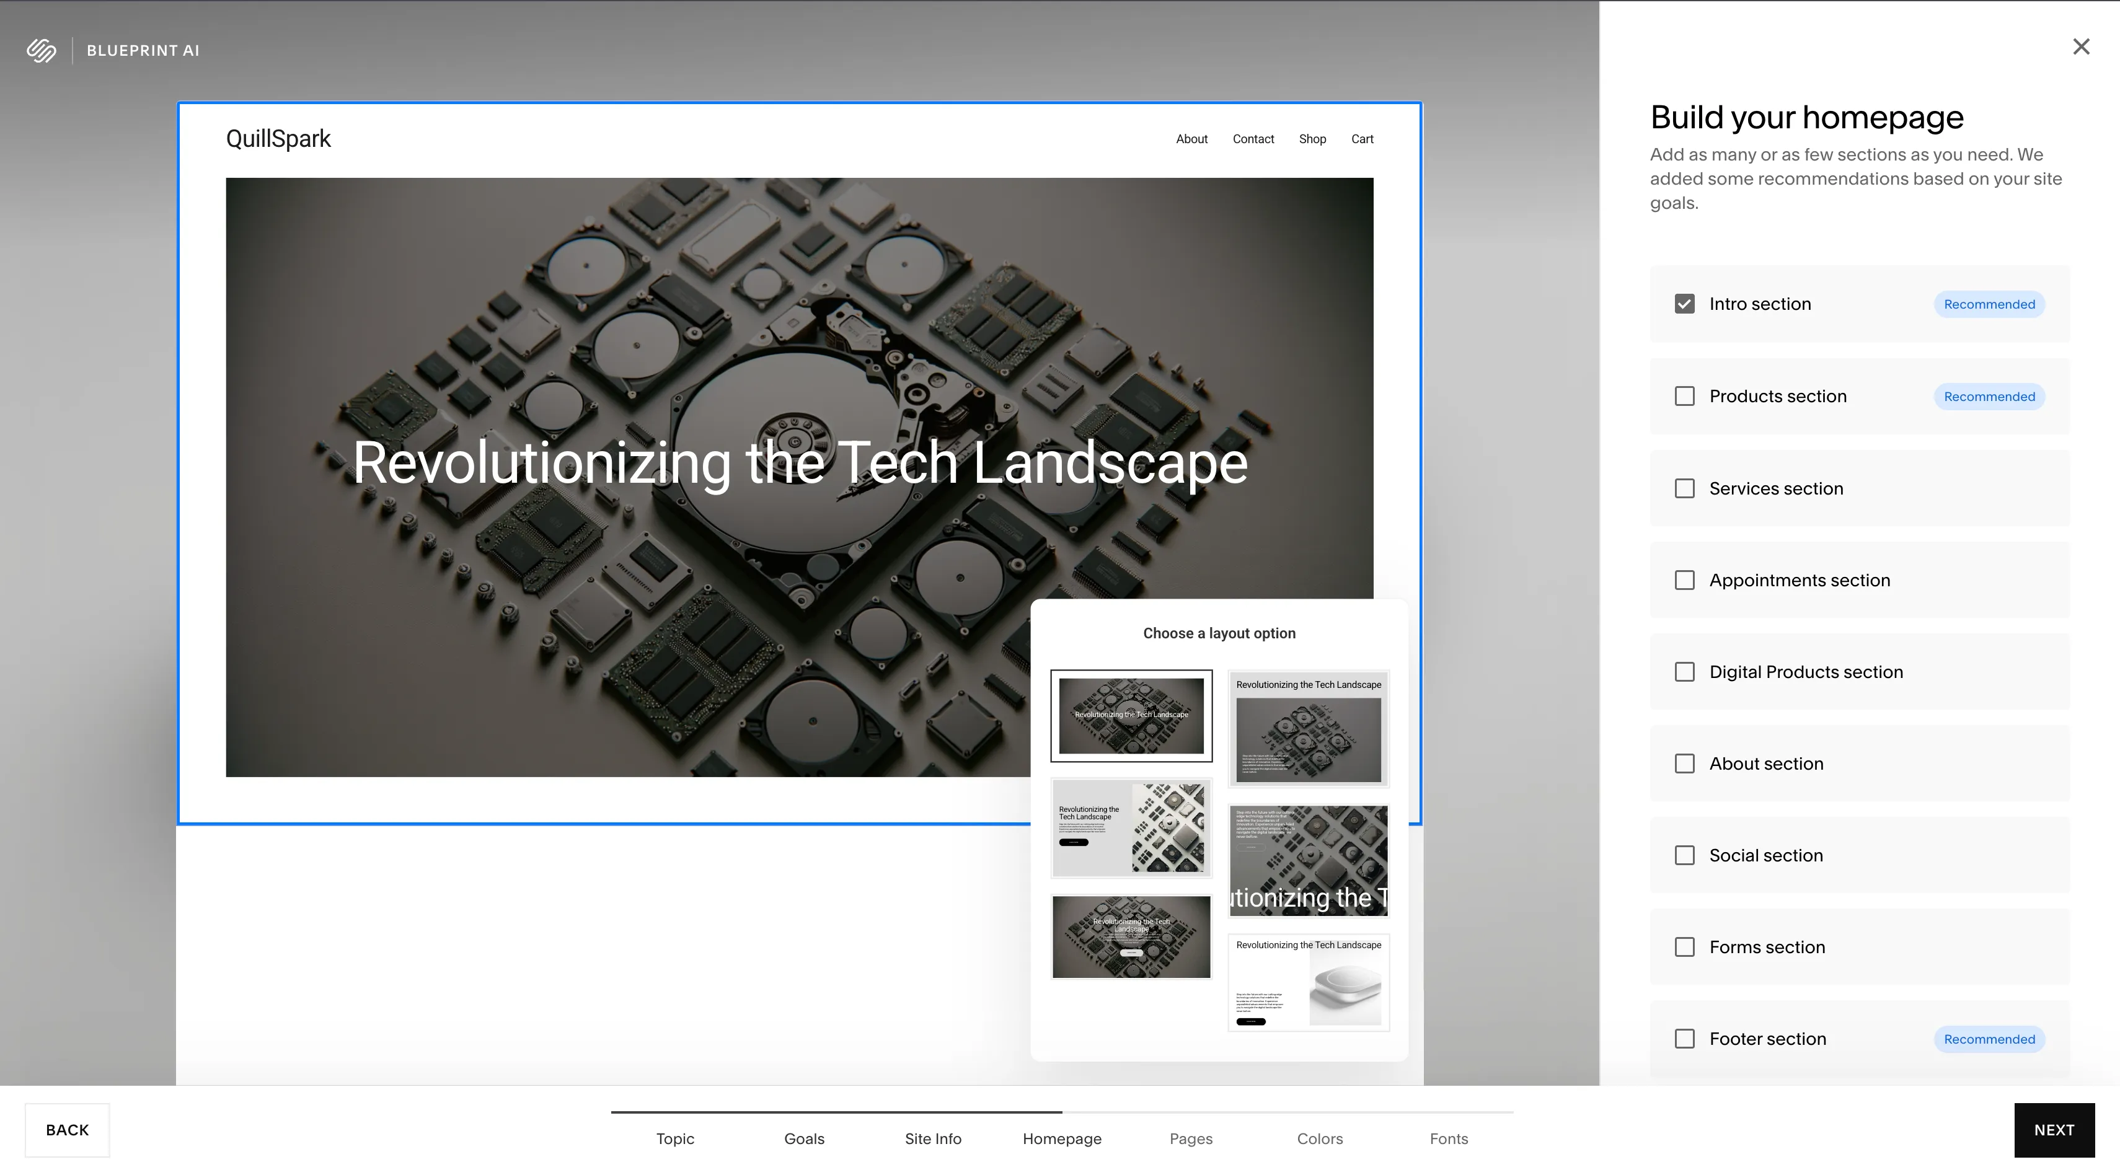
Task: Choose the first full-image layout thumbnail
Action: point(1131,715)
